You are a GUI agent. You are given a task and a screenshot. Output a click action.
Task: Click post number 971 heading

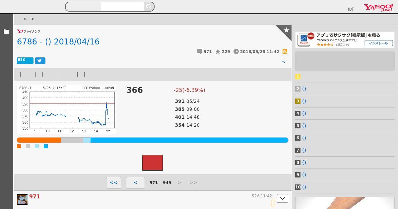tap(34, 196)
